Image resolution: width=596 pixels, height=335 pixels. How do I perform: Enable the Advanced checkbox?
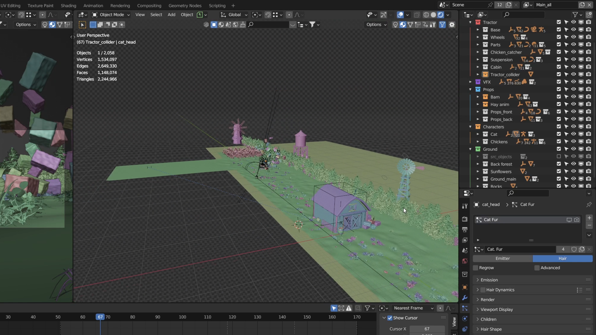(x=537, y=268)
